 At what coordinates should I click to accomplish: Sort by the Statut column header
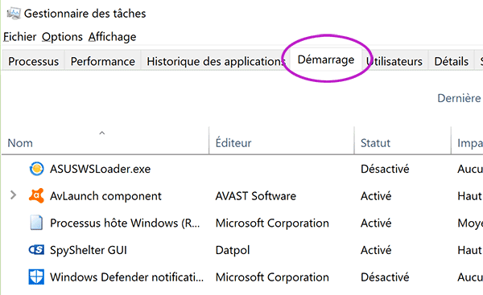coord(402,141)
